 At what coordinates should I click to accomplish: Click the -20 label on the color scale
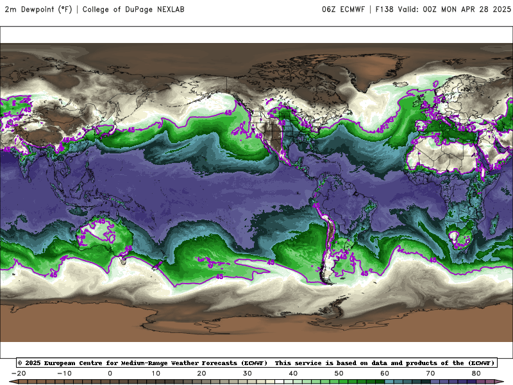19,373
